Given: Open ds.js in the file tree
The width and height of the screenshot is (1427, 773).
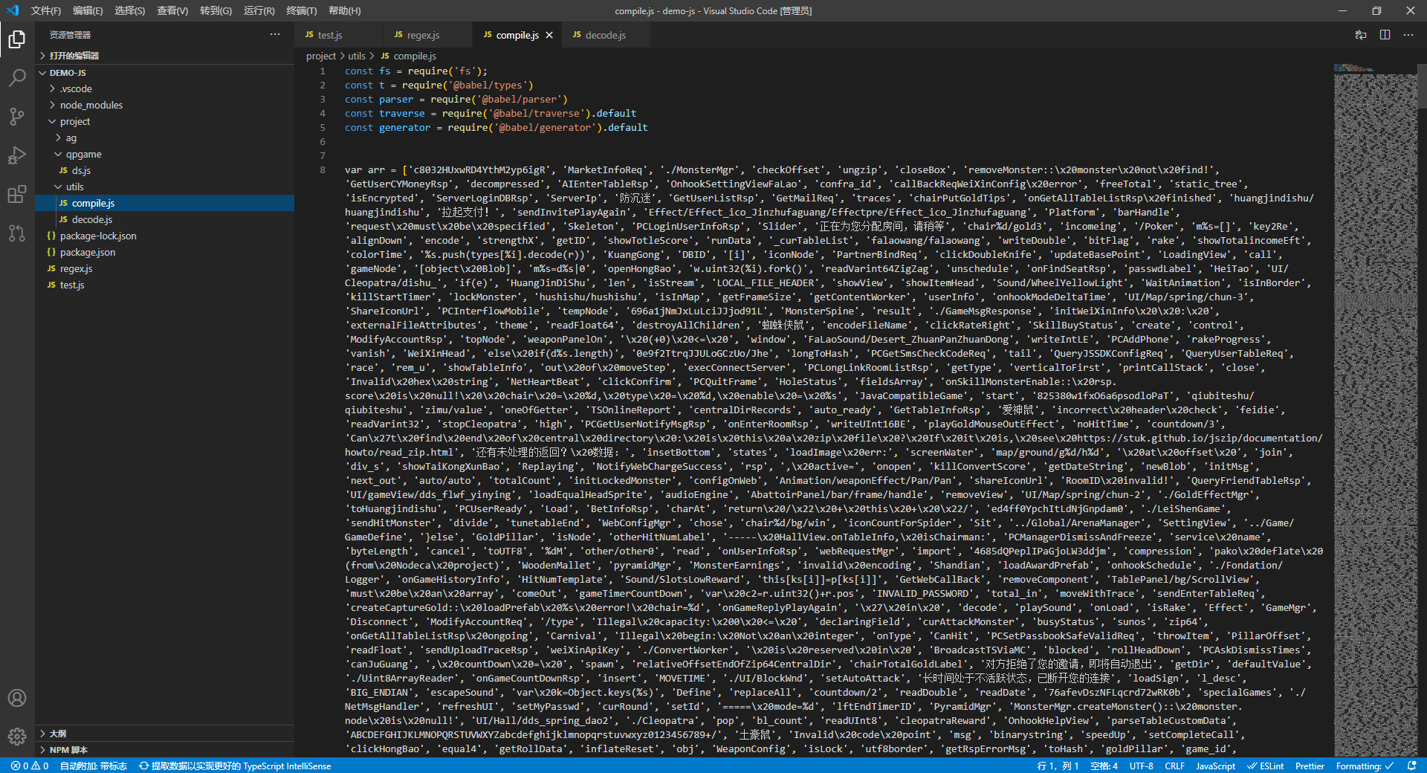Looking at the screenshot, I should (x=164, y=170).
